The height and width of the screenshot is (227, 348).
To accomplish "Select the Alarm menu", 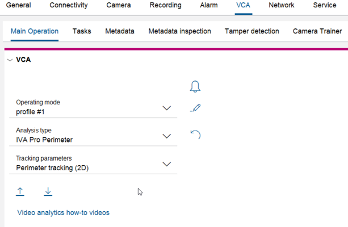I will click(x=209, y=6).
